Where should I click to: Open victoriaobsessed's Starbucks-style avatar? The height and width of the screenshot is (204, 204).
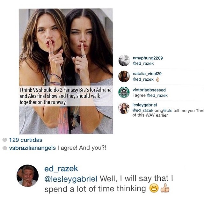124,92
